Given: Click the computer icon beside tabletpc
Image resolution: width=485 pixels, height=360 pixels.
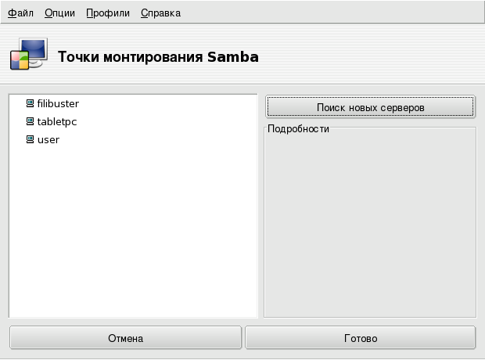Looking at the screenshot, I should click(x=30, y=121).
